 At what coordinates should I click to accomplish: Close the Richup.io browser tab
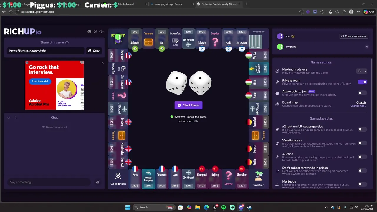[x=239, y=4]
